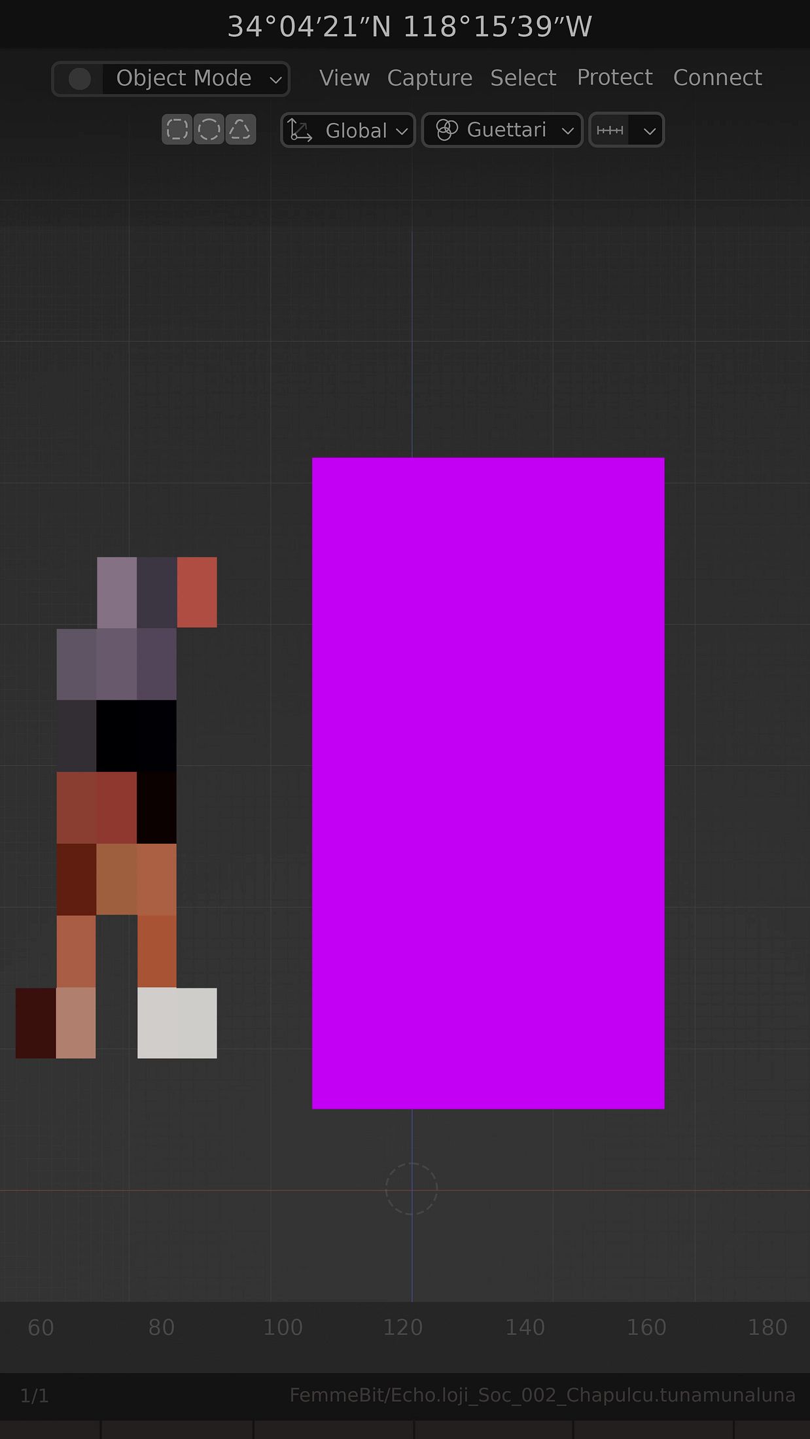Click the FemmeBit/Echo file path text
This screenshot has width=810, height=1439.
click(x=542, y=1395)
